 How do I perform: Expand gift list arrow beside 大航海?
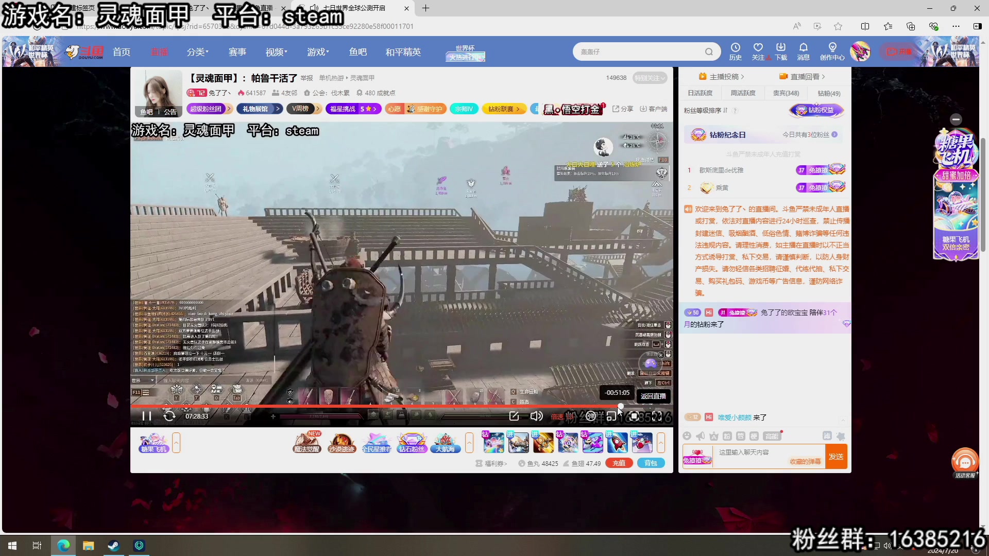coord(469,443)
